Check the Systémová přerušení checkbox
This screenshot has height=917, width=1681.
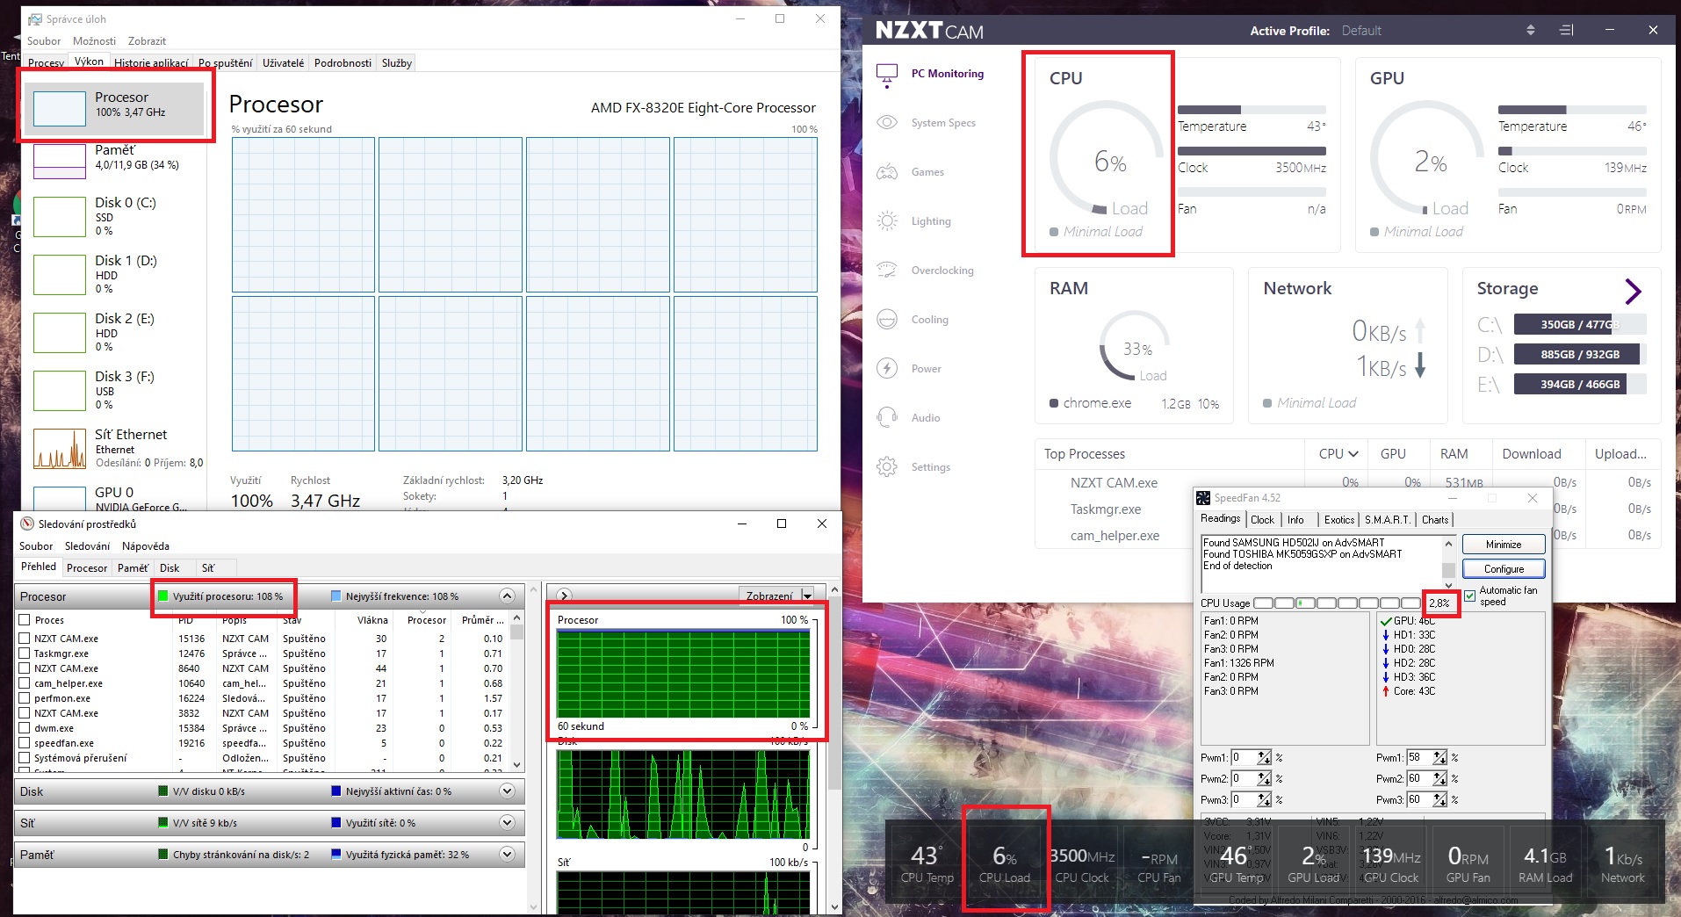click(25, 758)
